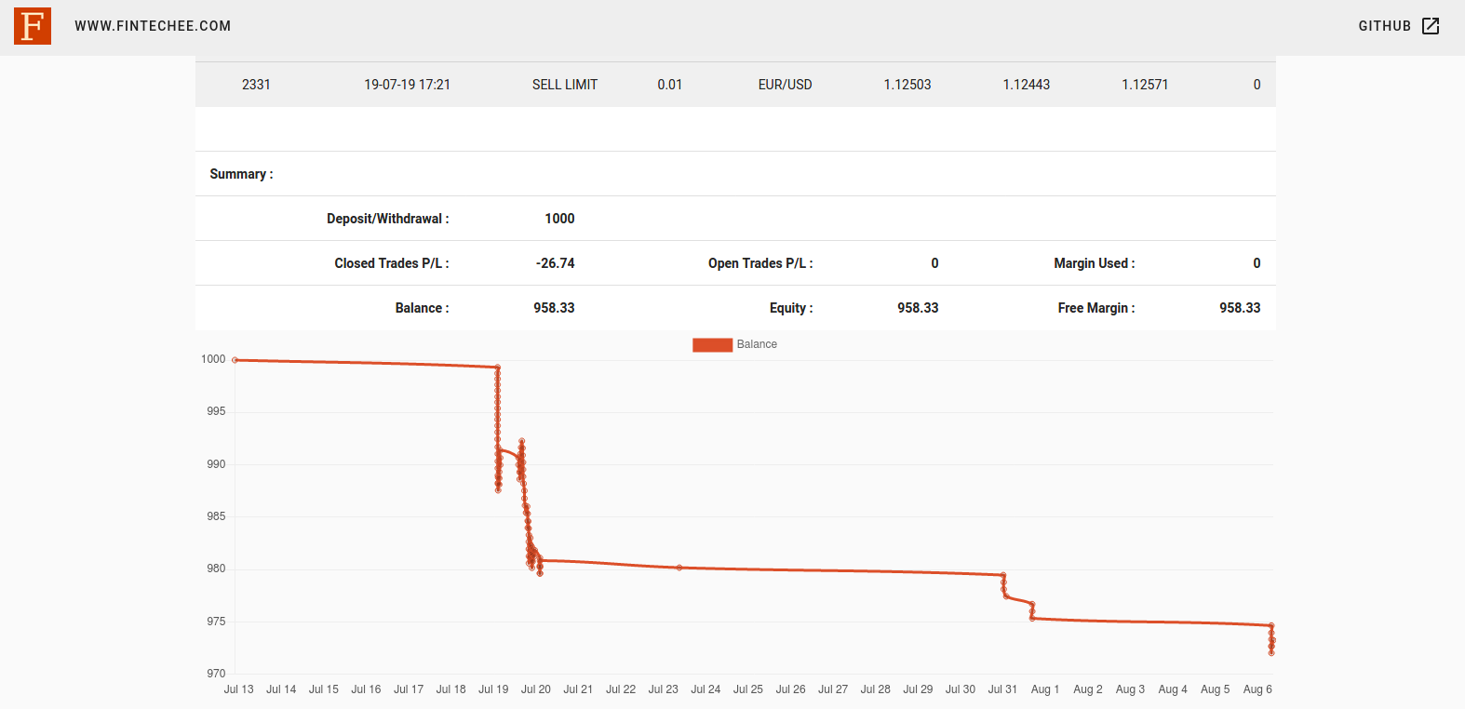Open the GitHub external link icon
Image resolution: width=1465 pixels, height=709 pixels.
point(1431,26)
